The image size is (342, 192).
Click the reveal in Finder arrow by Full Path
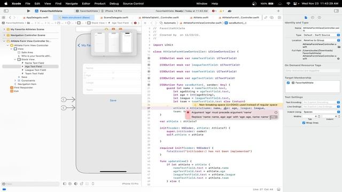tap(338, 59)
